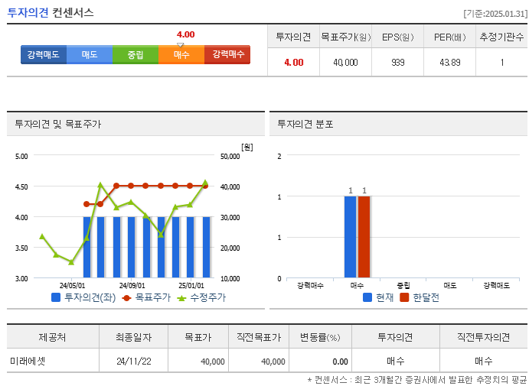Screen dimensions: 529x386
Task: Toggle the 투자의견(좌) legend label
Action: click(x=90, y=297)
